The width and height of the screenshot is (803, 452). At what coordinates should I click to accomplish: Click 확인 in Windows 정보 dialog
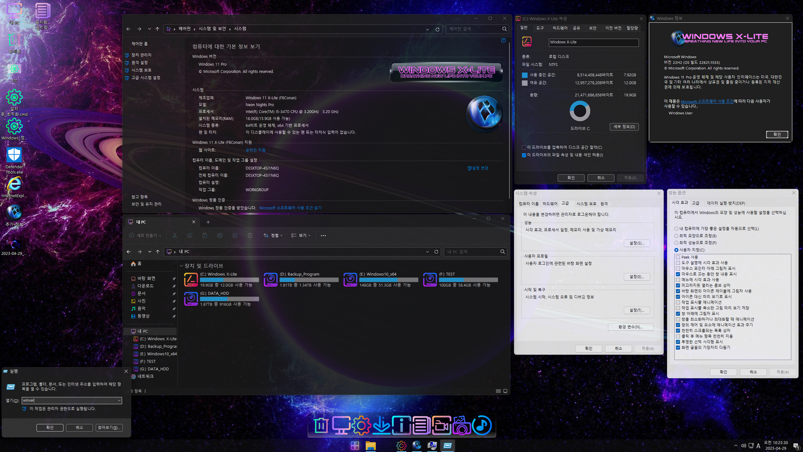pos(777,134)
